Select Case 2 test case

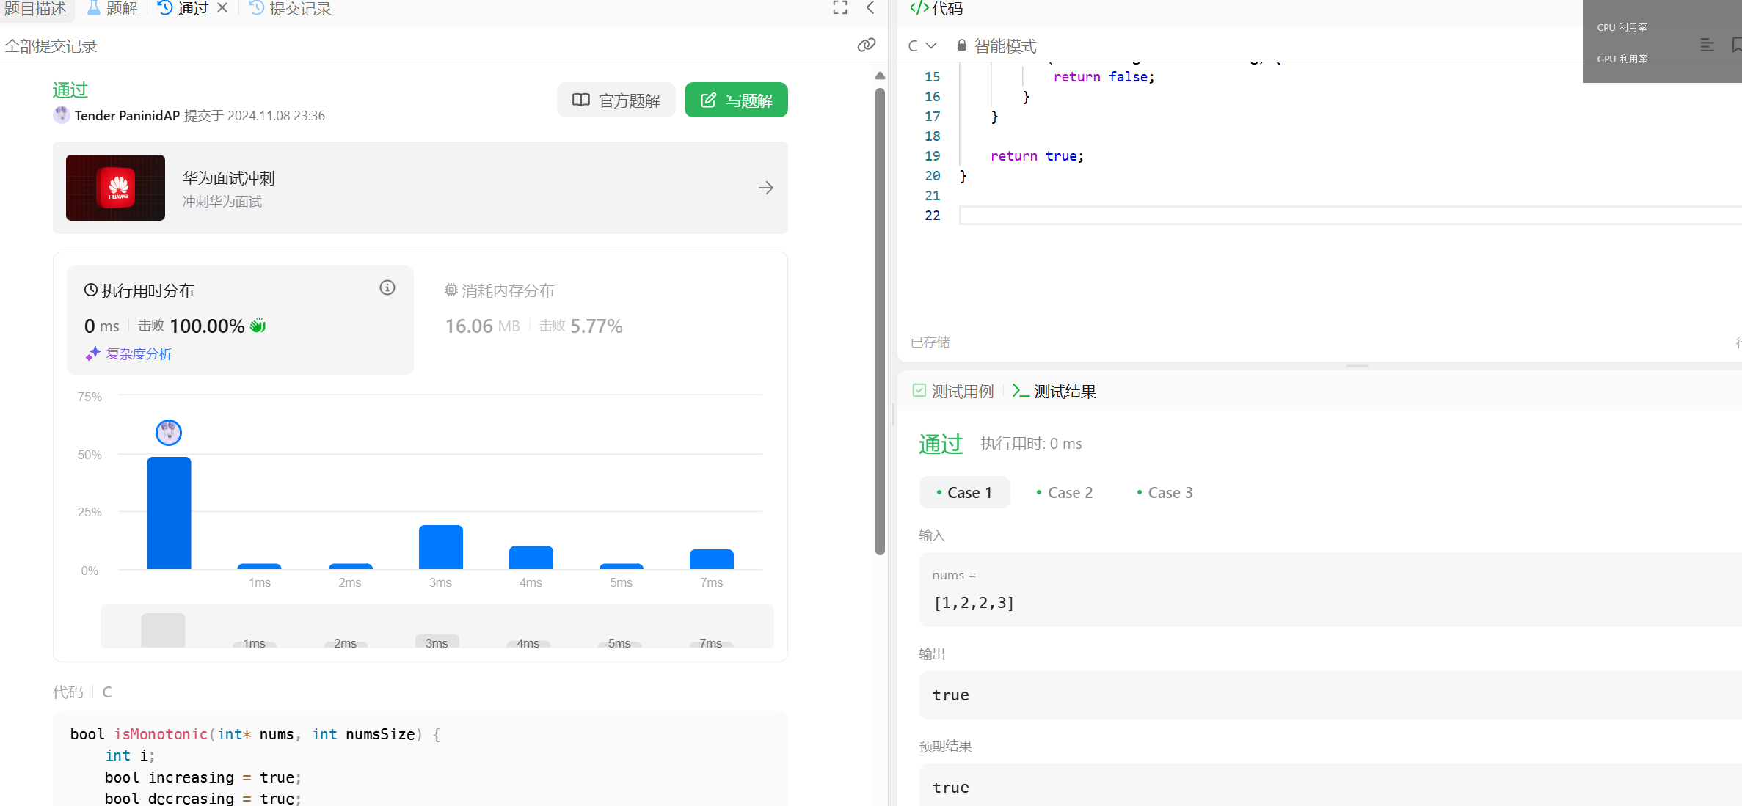point(1064,493)
